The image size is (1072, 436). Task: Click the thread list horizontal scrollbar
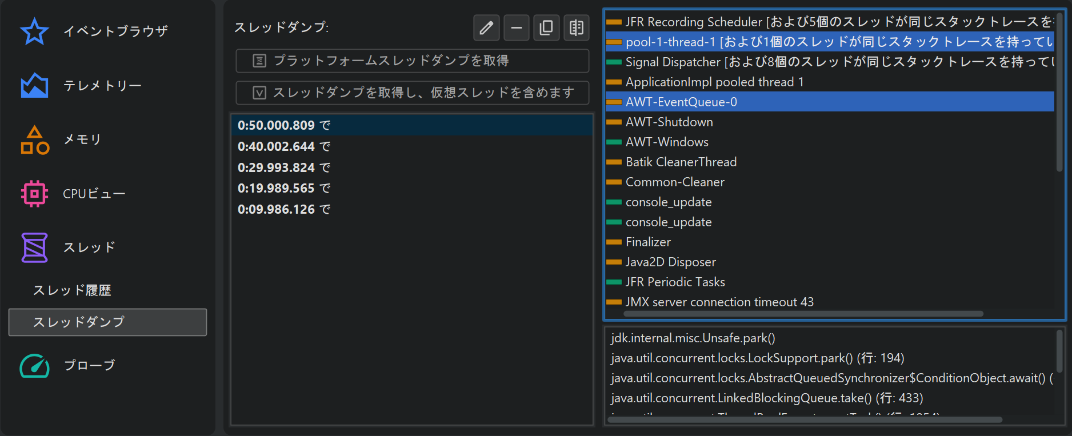[803, 314]
